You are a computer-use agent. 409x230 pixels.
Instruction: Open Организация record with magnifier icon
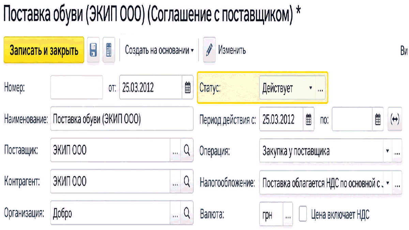tap(186, 213)
